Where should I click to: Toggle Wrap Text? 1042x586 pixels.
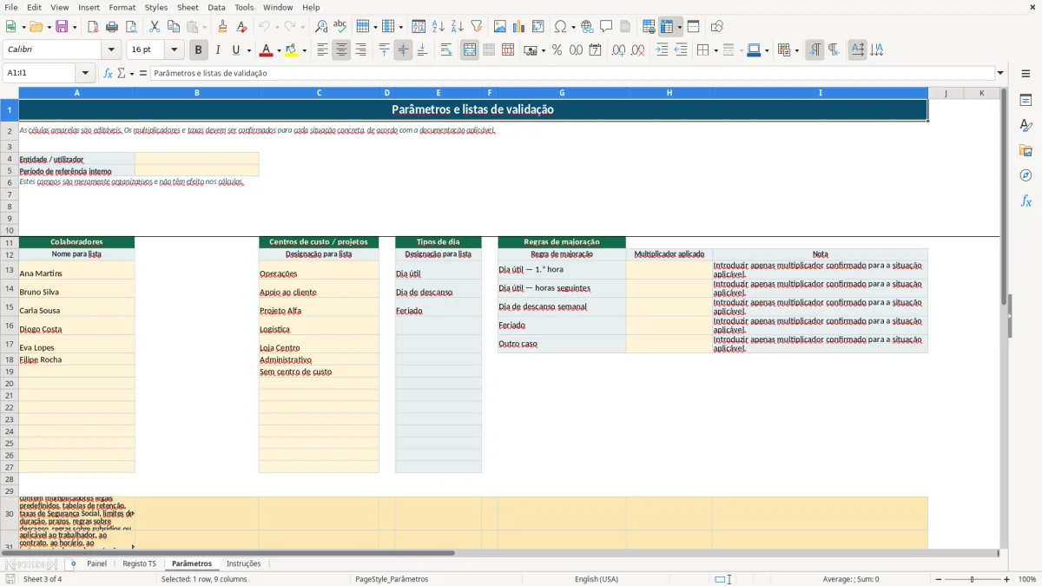pyautogui.click(x=446, y=50)
